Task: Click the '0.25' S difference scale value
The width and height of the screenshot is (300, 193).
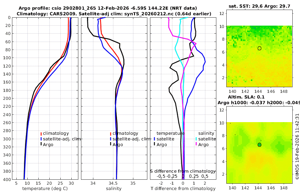Action: [x=194, y=176]
